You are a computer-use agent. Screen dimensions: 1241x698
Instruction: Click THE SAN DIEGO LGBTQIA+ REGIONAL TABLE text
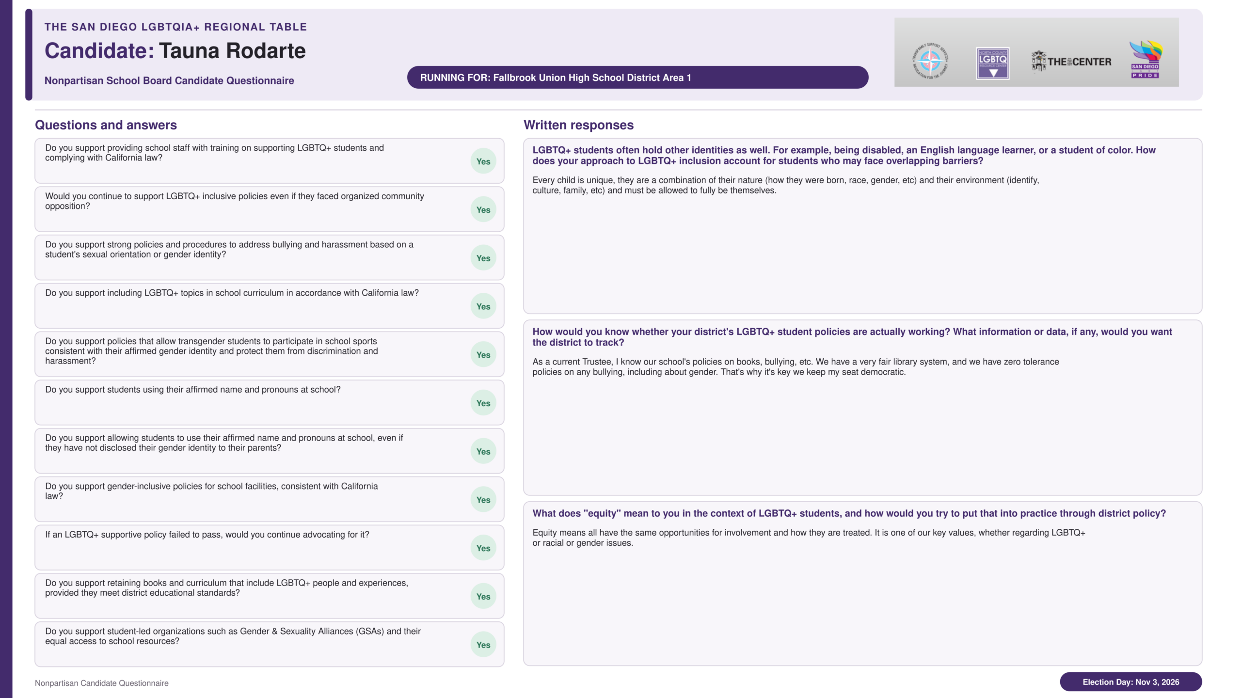click(175, 27)
